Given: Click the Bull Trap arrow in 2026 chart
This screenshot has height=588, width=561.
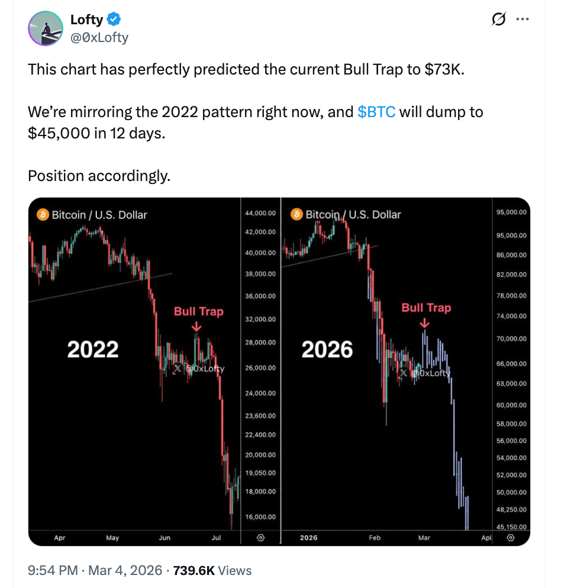Looking at the screenshot, I should (424, 323).
